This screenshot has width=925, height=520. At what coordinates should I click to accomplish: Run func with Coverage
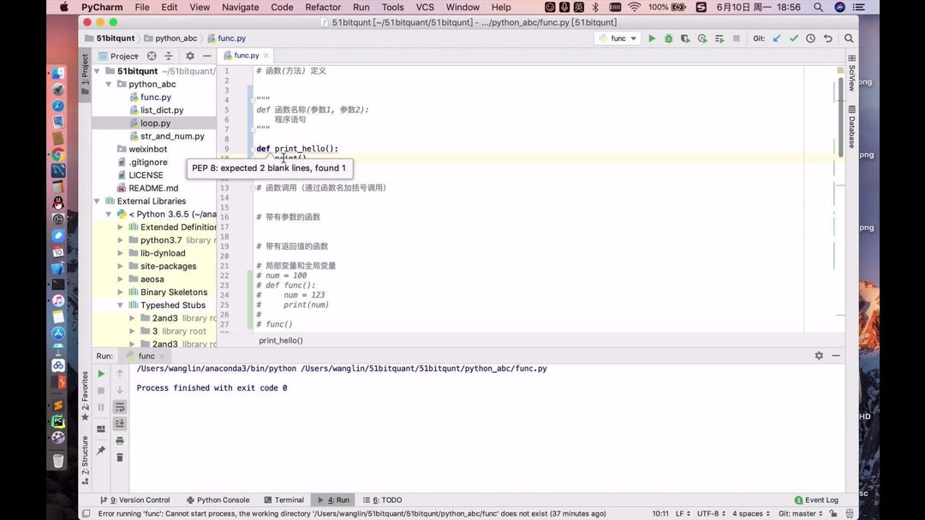point(685,38)
